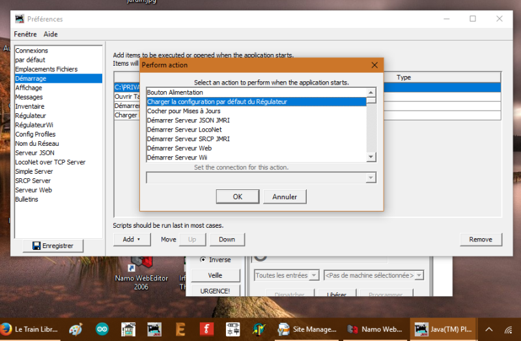Select Serveur JSON in preferences sidebar

35,153
